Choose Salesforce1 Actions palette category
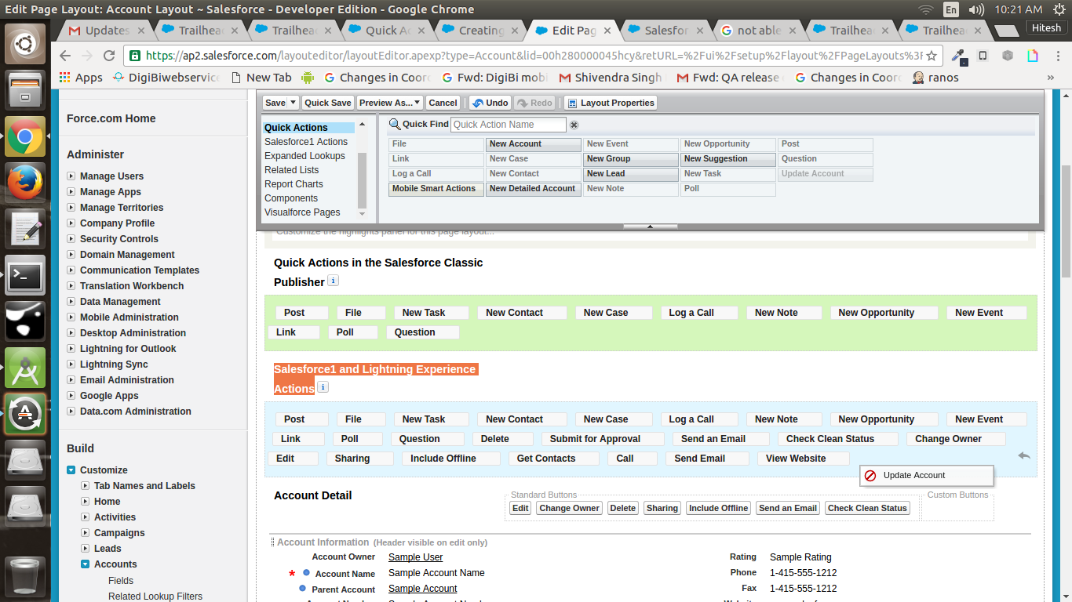The height and width of the screenshot is (602, 1072). 305,142
